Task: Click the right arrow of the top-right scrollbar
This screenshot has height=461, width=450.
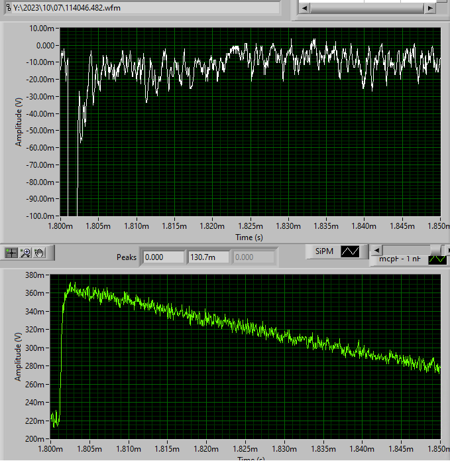Action: [x=430, y=8]
